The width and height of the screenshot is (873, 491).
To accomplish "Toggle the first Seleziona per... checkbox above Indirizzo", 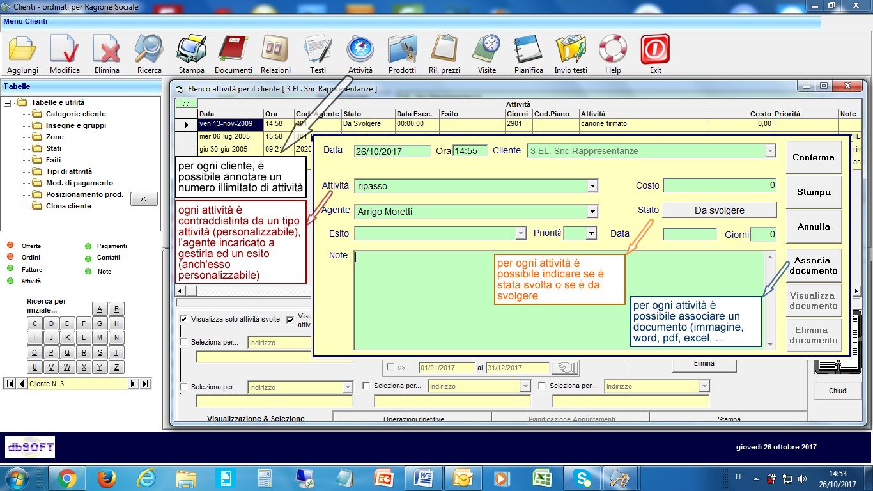I will [x=184, y=342].
